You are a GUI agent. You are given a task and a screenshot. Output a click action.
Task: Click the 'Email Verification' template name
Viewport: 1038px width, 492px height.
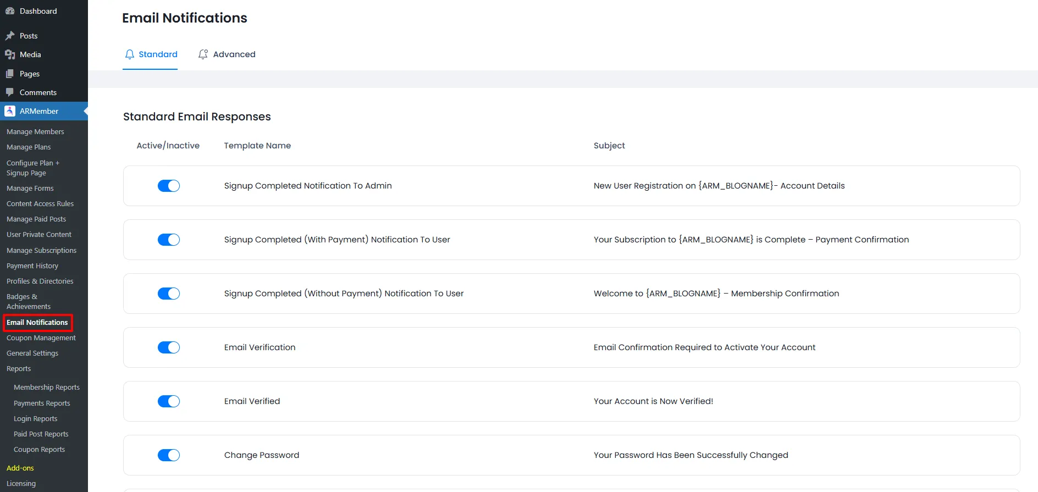click(x=260, y=347)
